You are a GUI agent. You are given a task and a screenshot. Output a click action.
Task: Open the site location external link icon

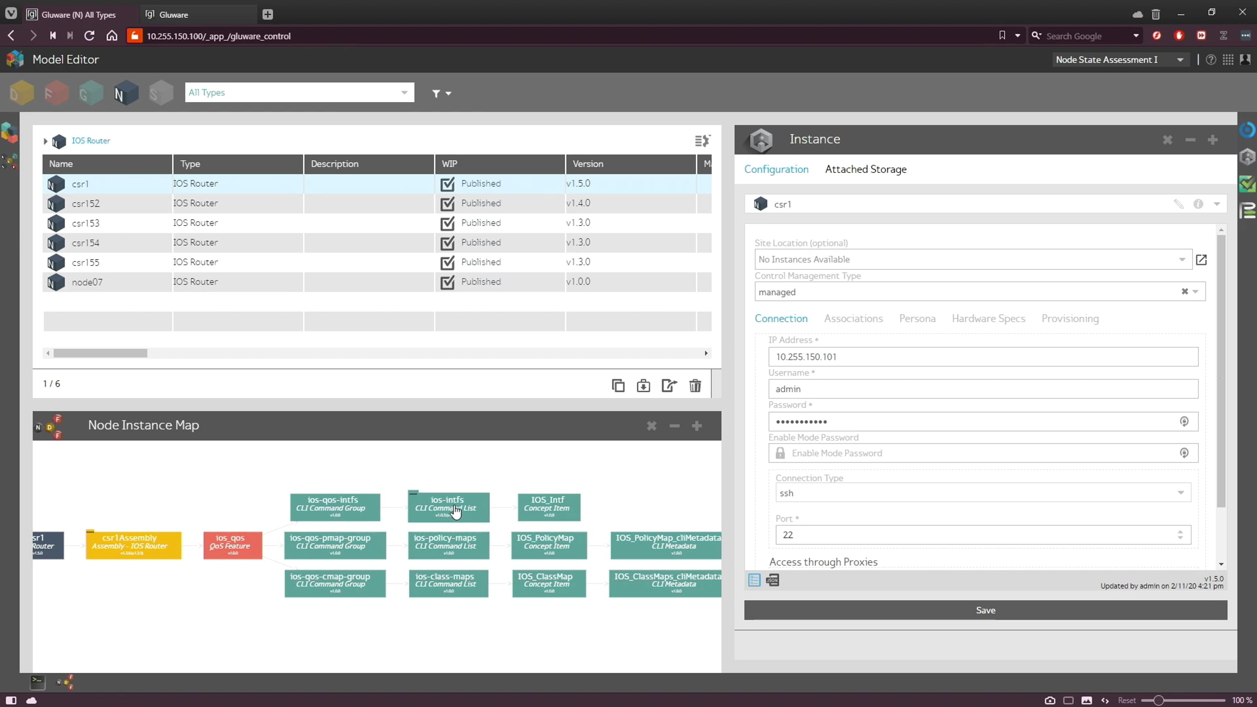tap(1201, 260)
